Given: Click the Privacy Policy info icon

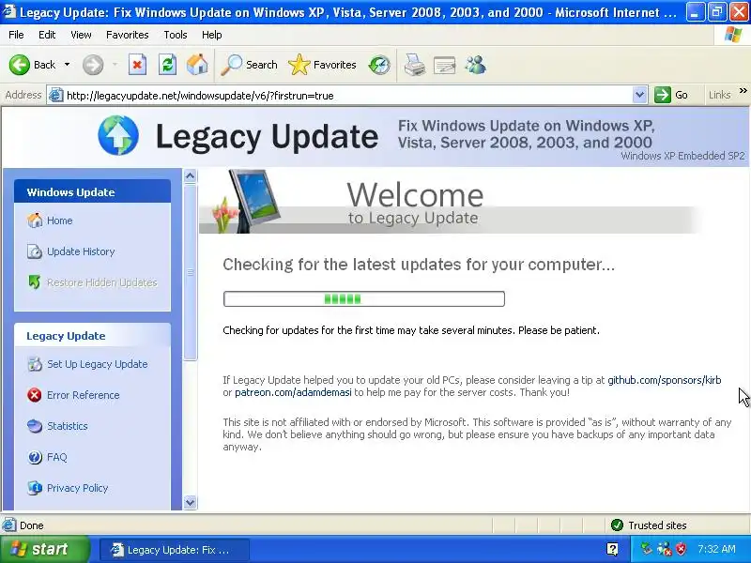Looking at the screenshot, I should tap(35, 488).
